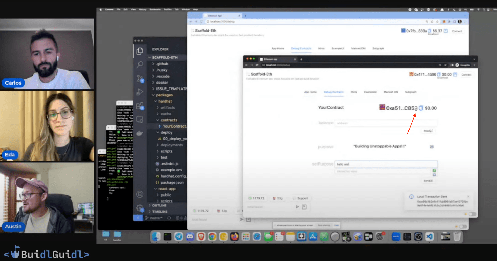Click setPurpose input containing hello wor
This screenshot has width=497, height=261.
click(386, 164)
